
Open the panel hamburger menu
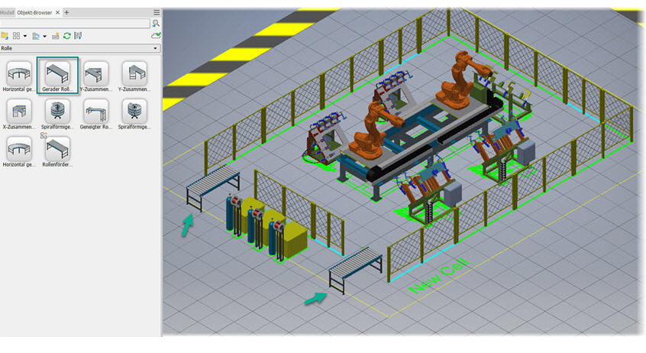click(x=157, y=12)
